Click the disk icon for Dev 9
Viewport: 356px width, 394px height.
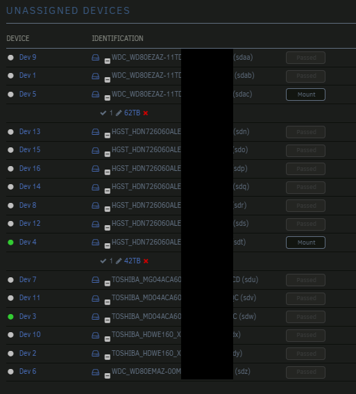(x=95, y=58)
